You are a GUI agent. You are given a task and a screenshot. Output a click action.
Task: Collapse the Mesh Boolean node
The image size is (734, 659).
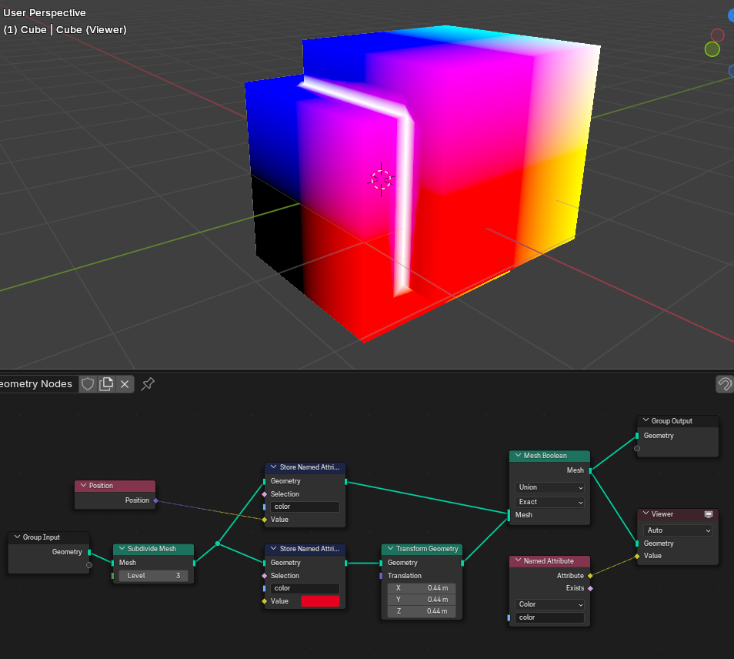coord(519,455)
